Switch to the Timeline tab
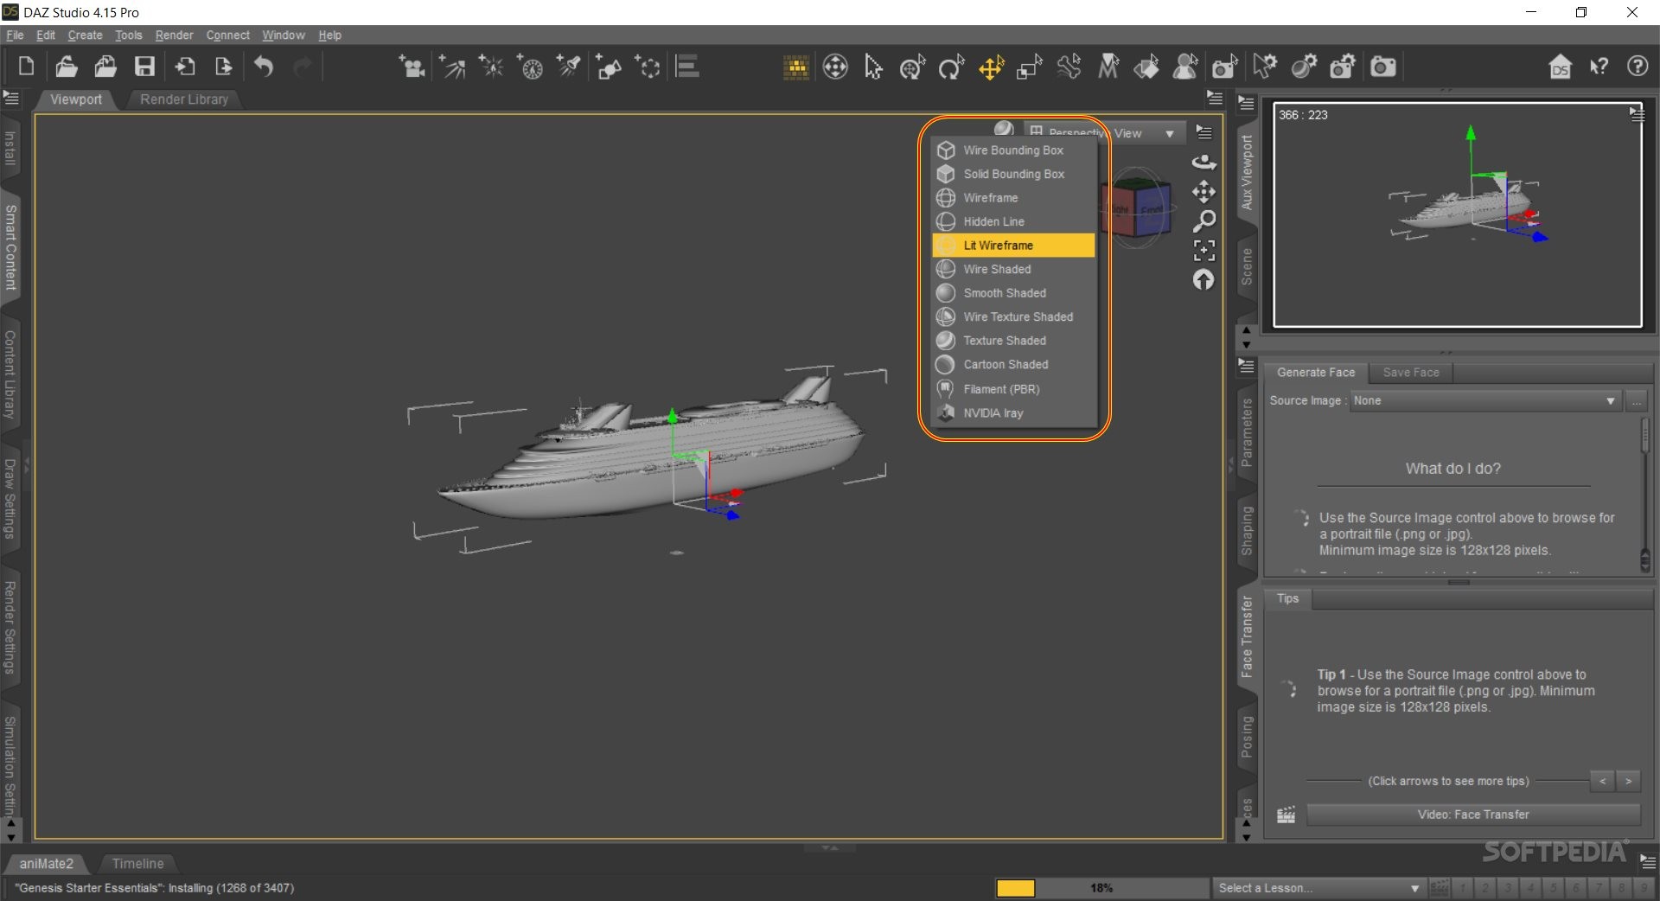 (x=137, y=864)
